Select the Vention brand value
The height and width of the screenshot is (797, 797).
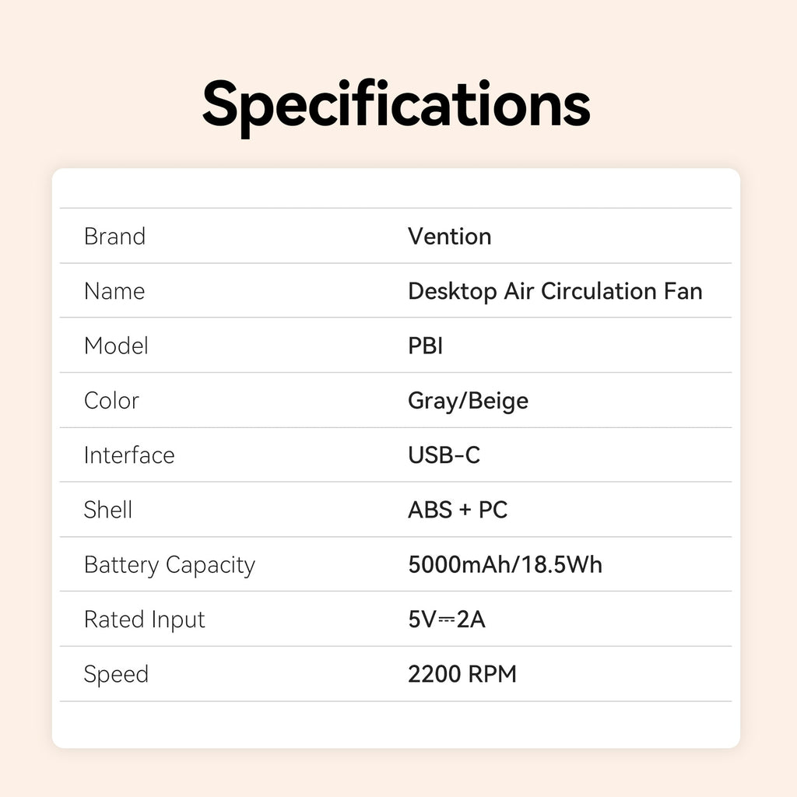449,236
